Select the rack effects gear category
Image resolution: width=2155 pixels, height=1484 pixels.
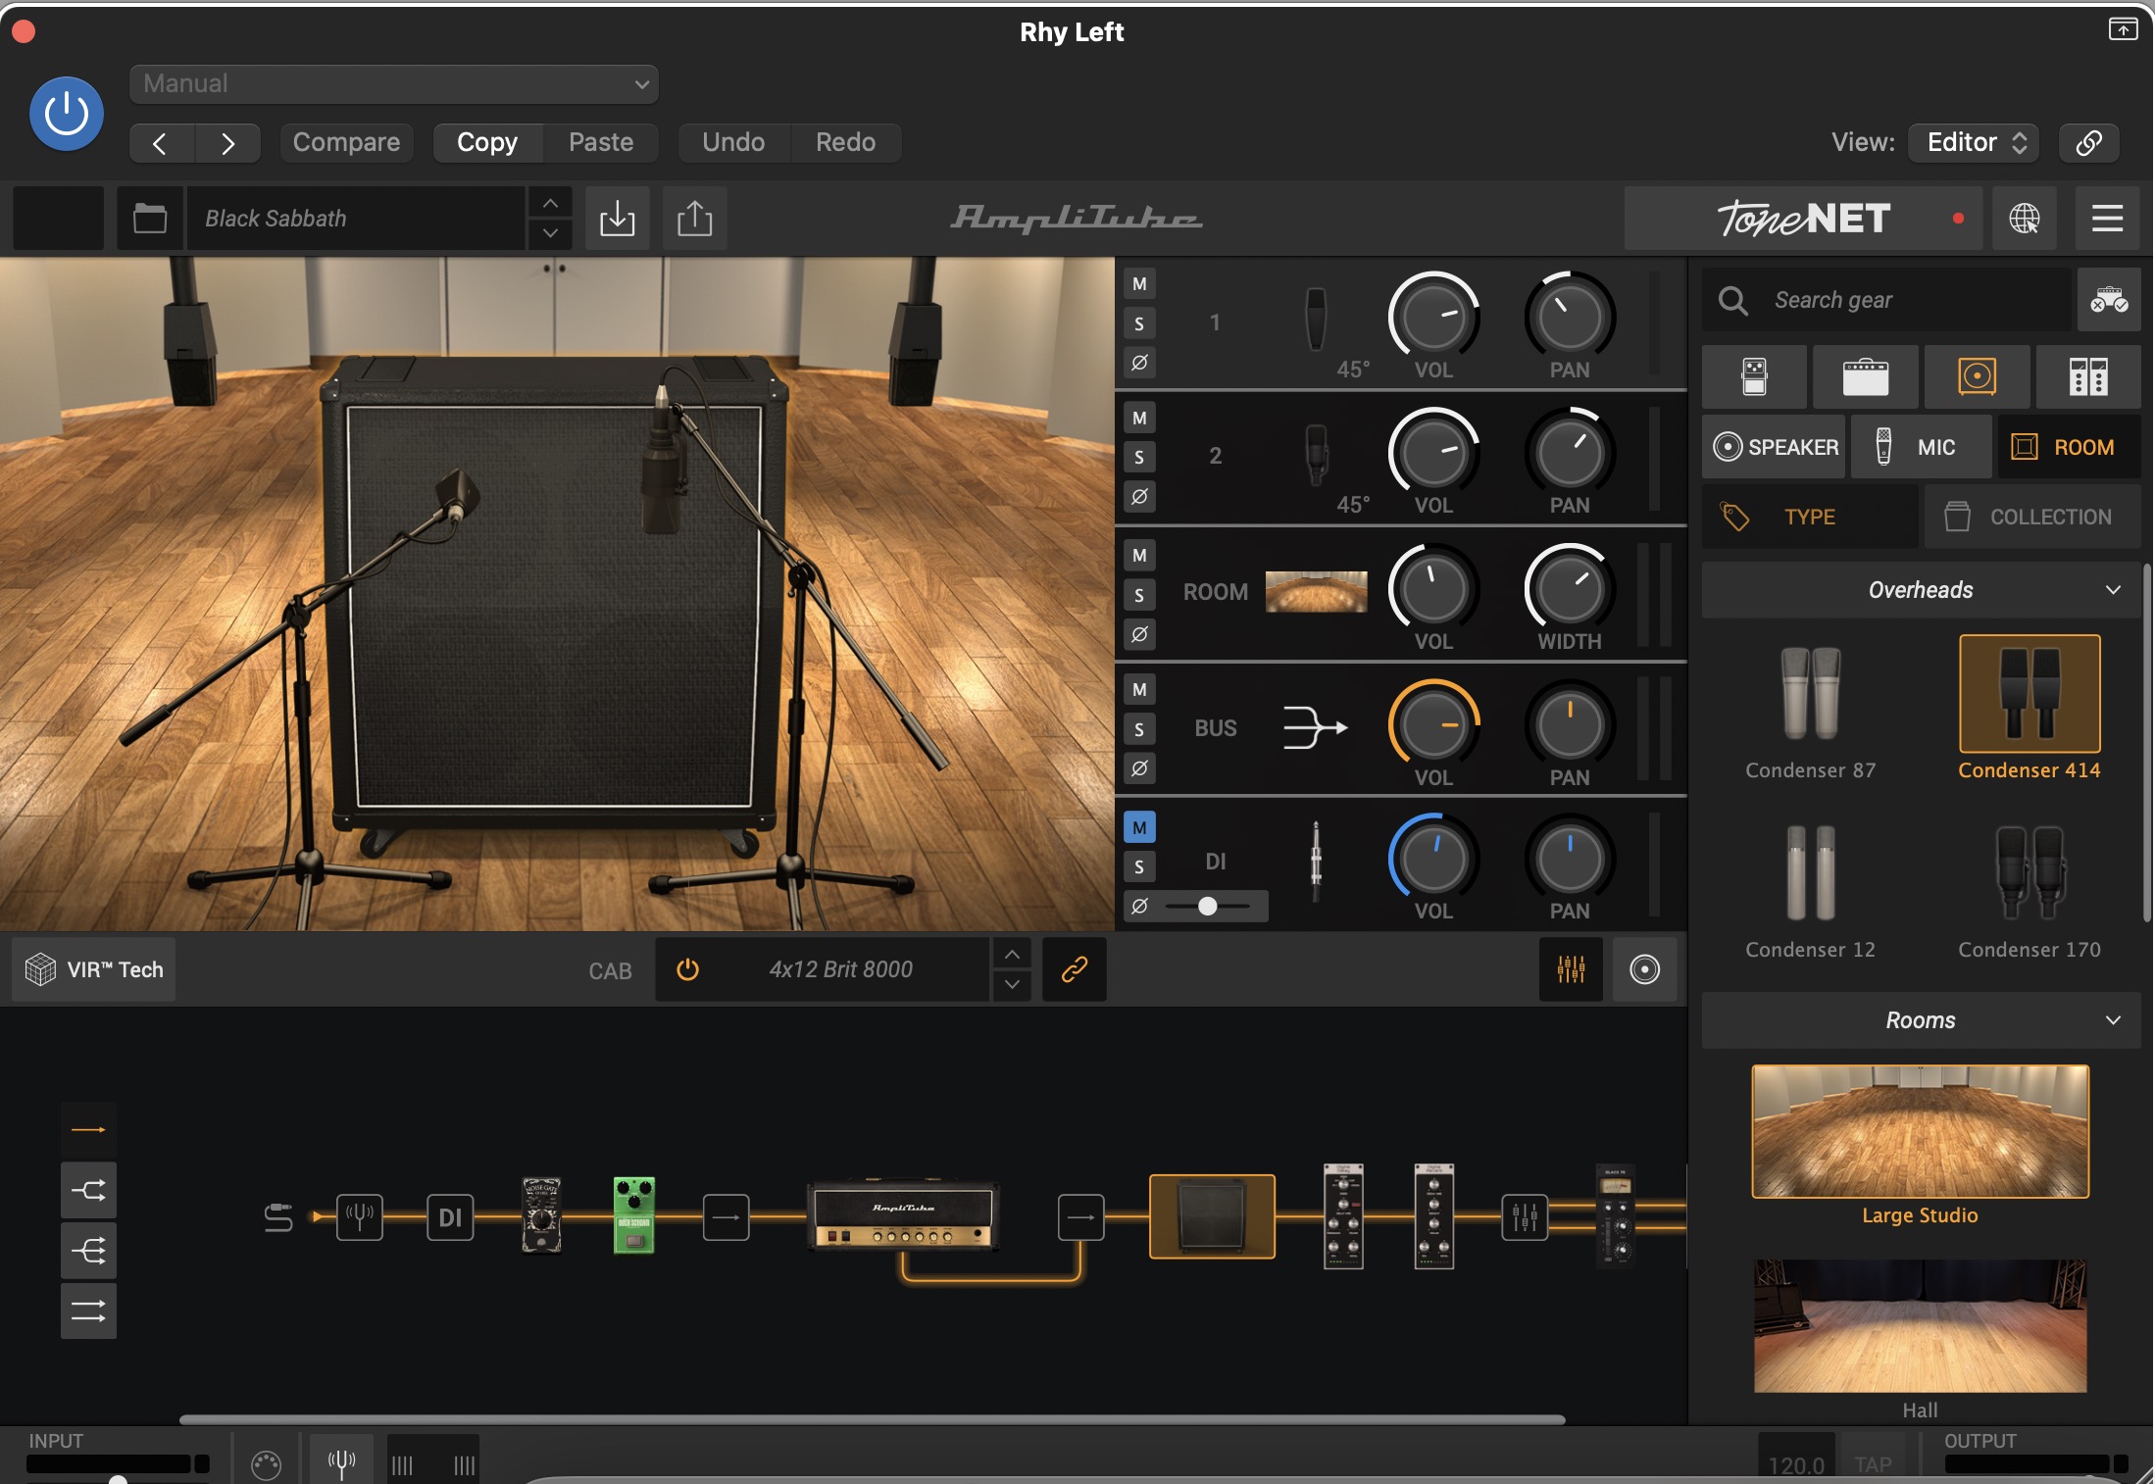click(2088, 377)
